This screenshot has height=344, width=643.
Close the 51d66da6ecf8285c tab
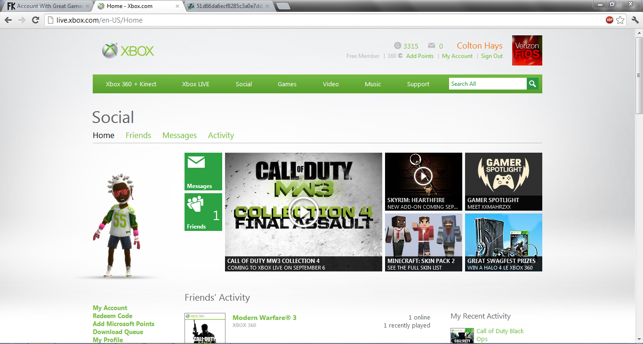pos(267,6)
